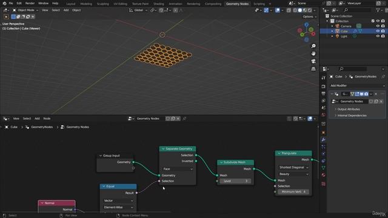Remove the modifier with its X button

(x=376, y=94)
